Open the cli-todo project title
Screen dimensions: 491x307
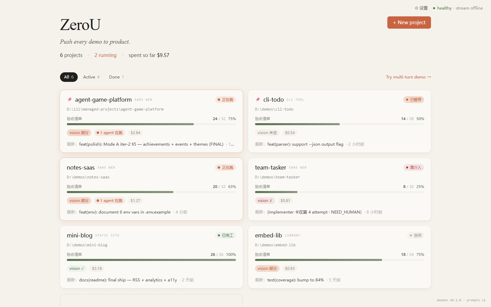point(273,100)
